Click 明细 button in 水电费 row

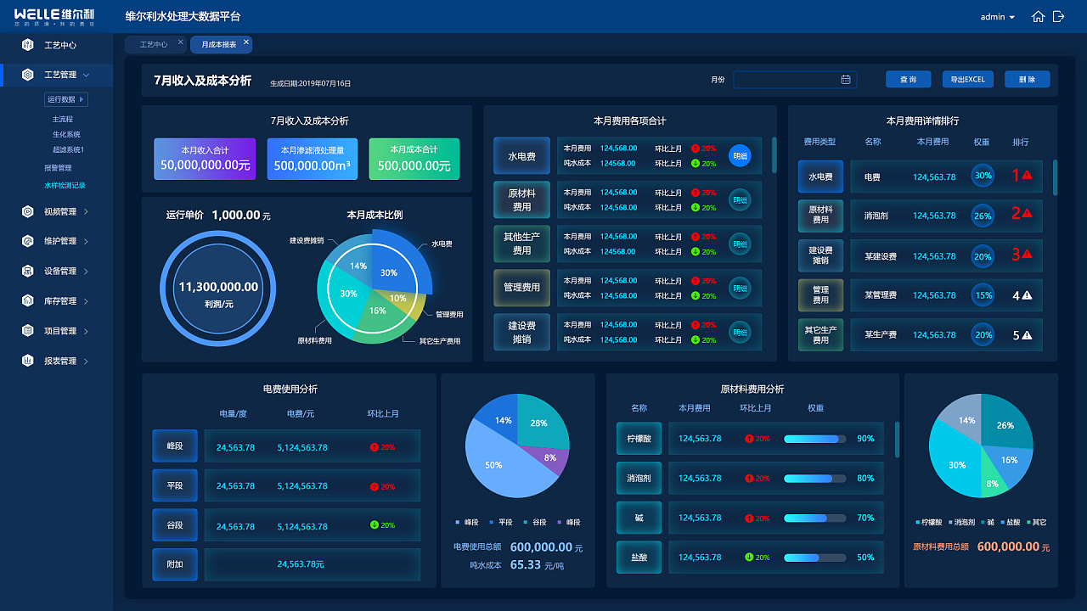coord(740,155)
